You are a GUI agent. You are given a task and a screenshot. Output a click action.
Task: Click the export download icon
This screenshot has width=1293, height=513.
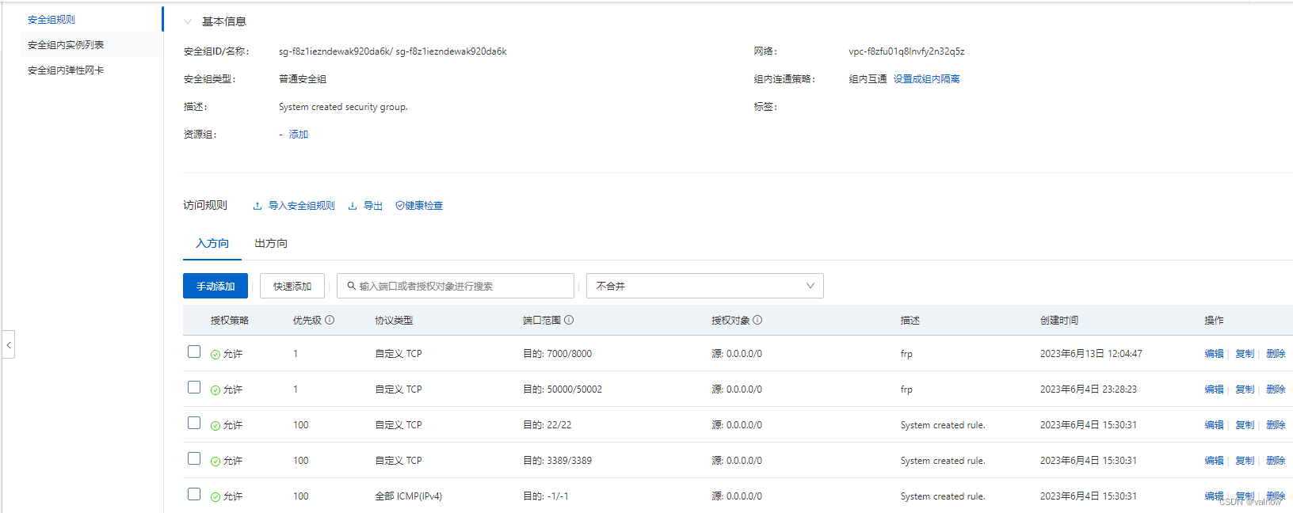pyautogui.click(x=353, y=206)
